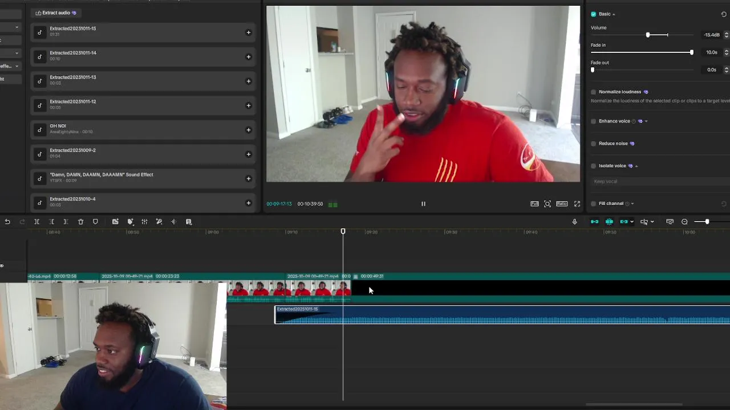Click the green audio level indicator in preview bar
Viewport: 730px width, 410px height.
click(x=332, y=204)
